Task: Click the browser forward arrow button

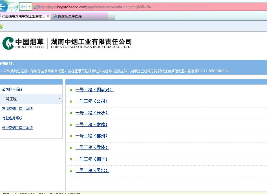Action: [x=13, y=7]
